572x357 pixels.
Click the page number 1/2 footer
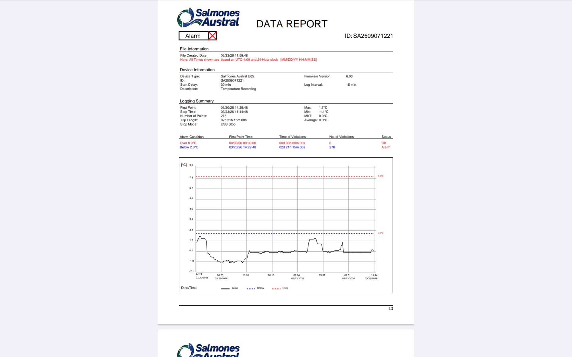tap(391, 309)
